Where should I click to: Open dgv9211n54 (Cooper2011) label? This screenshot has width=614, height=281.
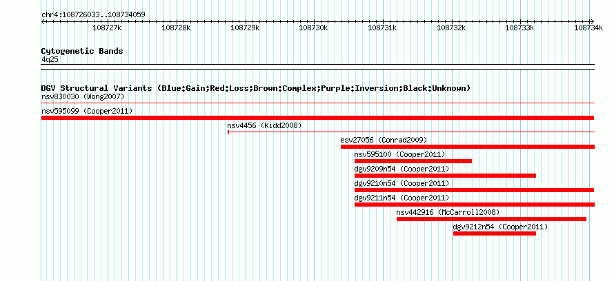[402, 198]
